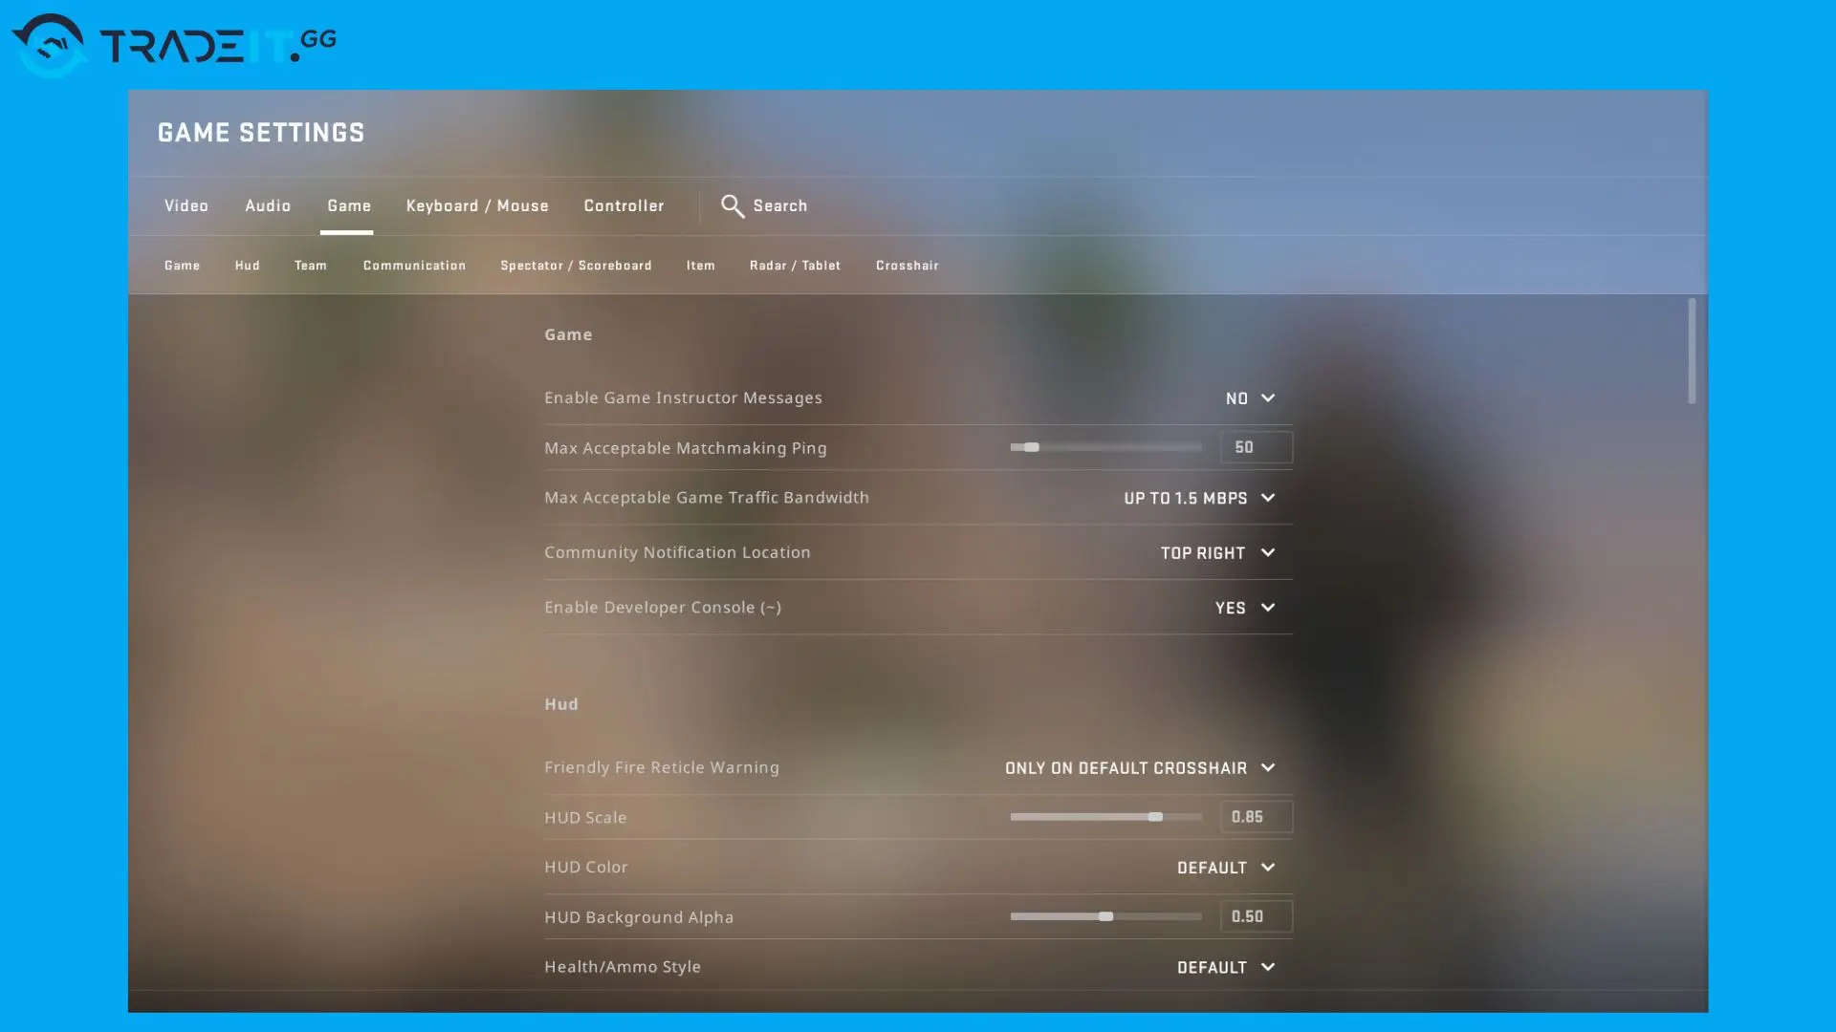Jump to the Crosshair subsection

[907, 266]
